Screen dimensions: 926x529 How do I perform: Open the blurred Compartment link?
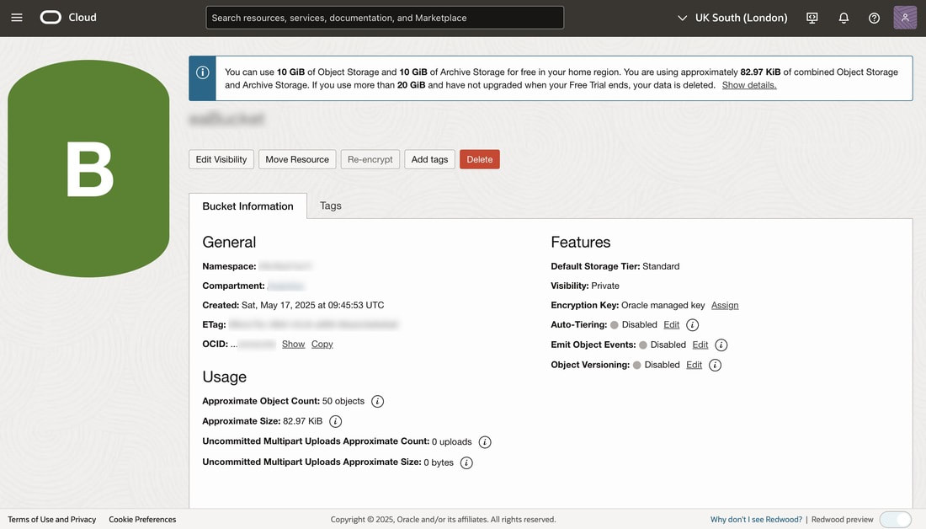286,286
